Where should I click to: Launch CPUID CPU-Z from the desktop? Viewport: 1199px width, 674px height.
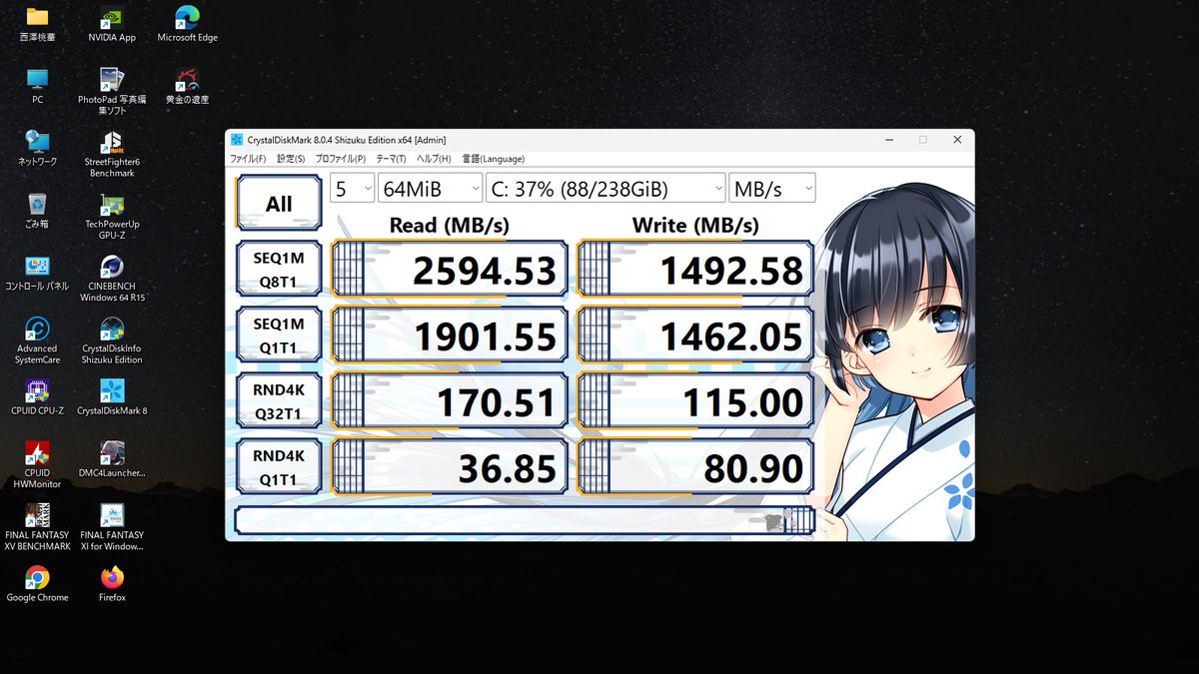point(37,396)
